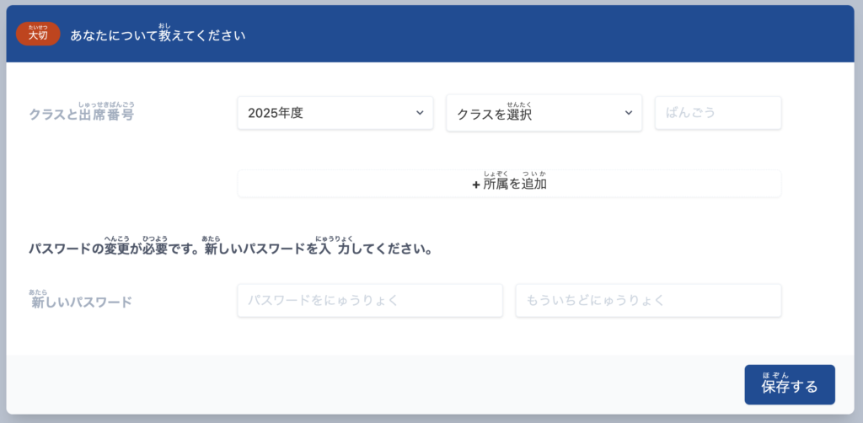Focus the ばんごう number input field

(x=718, y=113)
